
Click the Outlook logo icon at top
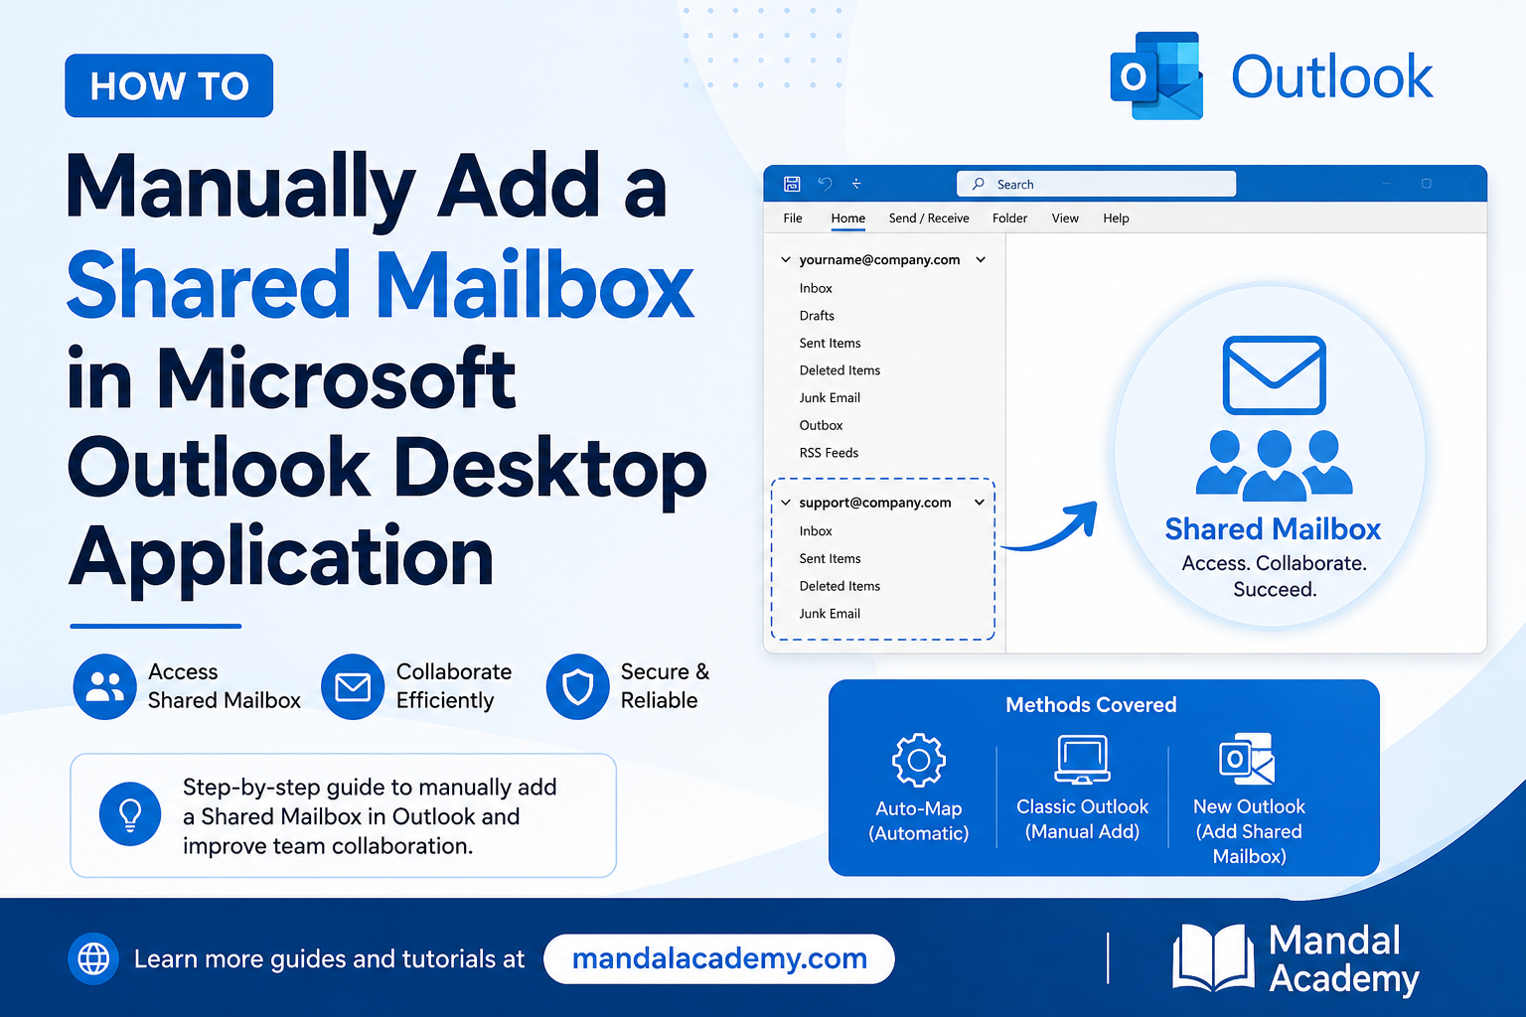[1156, 75]
